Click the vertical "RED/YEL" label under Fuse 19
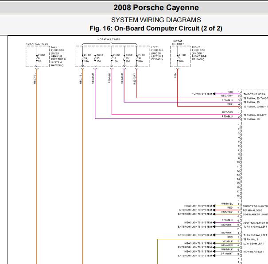Screen dimensions: 268x264 (x=81, y=78)
